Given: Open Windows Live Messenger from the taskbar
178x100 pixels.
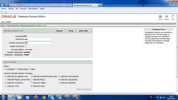Looking at the screenshot, I should click(60, 97).
